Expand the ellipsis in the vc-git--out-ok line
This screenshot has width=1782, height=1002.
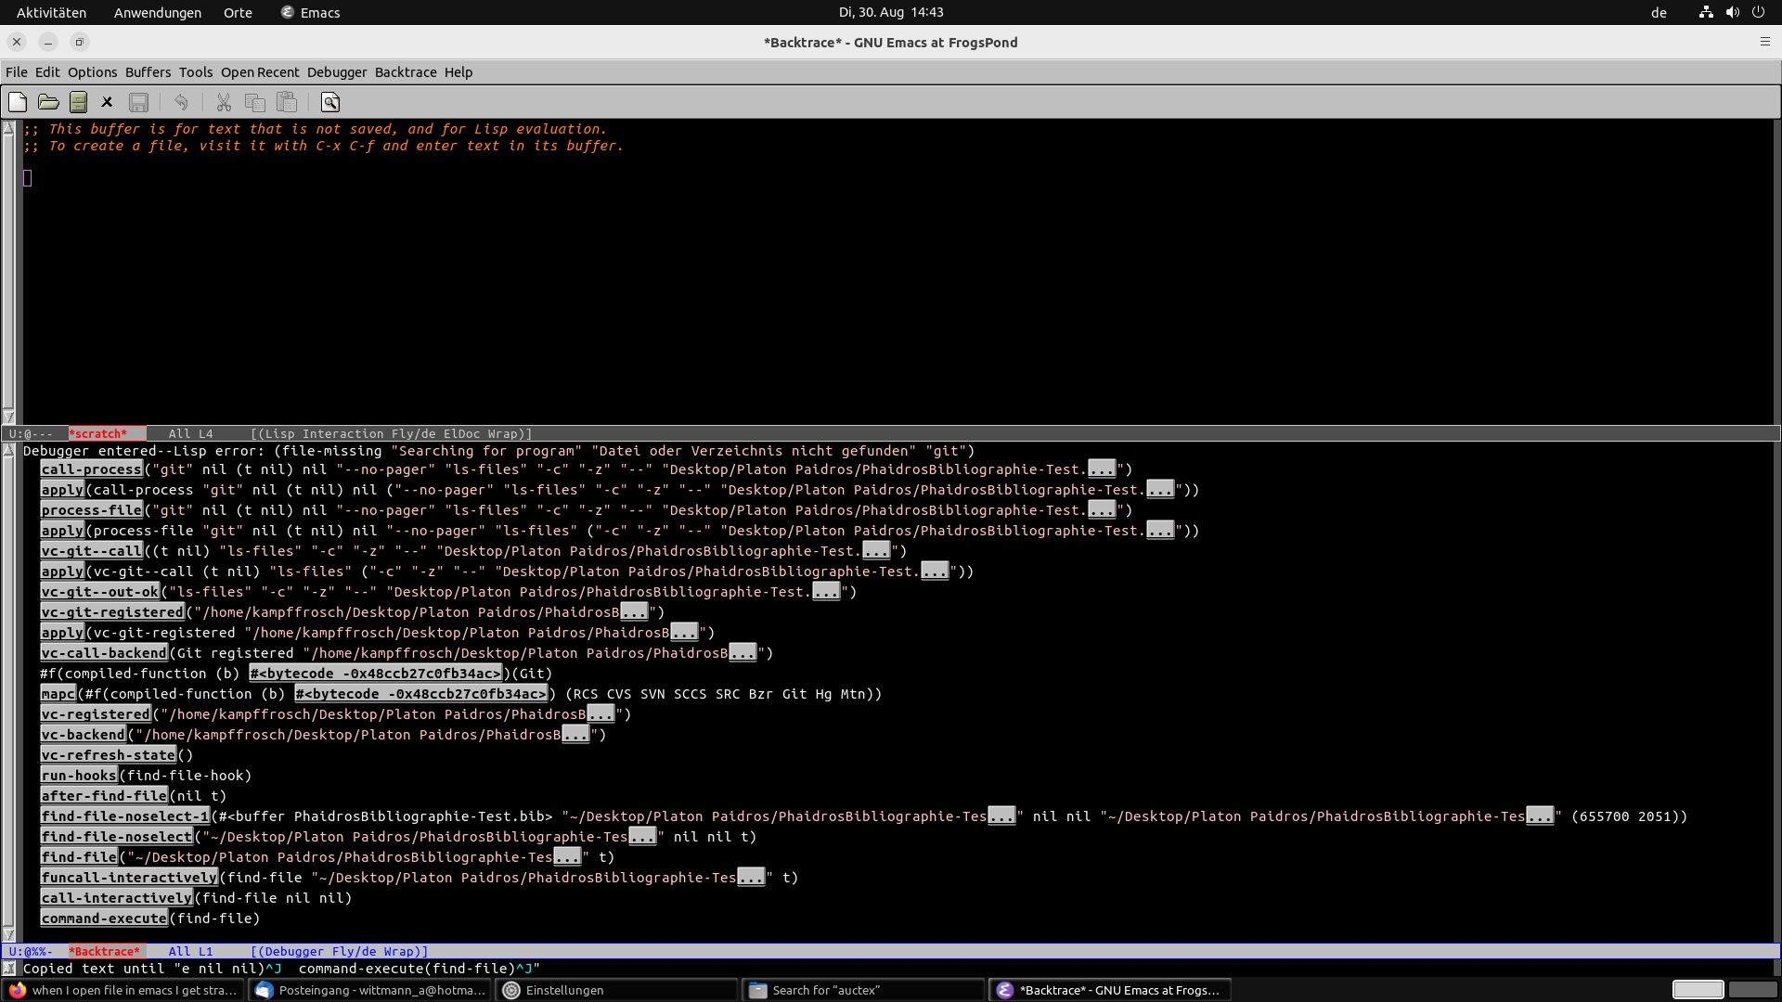(826, 592)
